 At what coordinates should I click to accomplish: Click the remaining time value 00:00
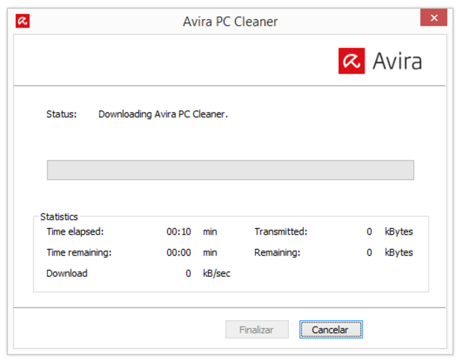tap(179, 253)
